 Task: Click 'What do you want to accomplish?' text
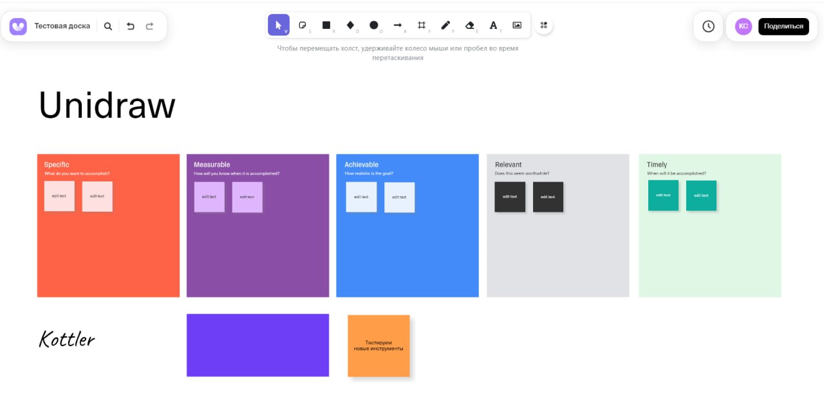[77, 174]
